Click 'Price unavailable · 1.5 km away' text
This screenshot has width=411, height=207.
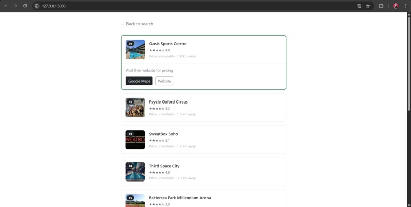(x=172, y=114)
